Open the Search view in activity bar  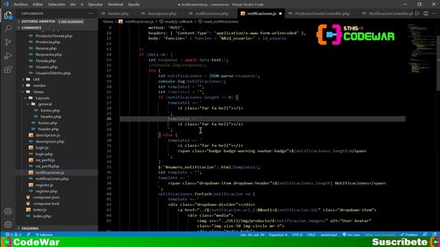(x=8, y=29)
